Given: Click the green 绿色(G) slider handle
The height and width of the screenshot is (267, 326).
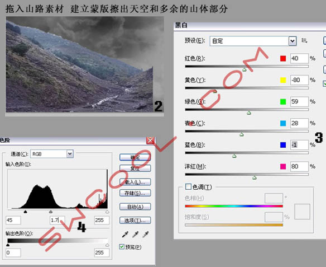Looking at the screenshot, I should [x=249, y=113].
